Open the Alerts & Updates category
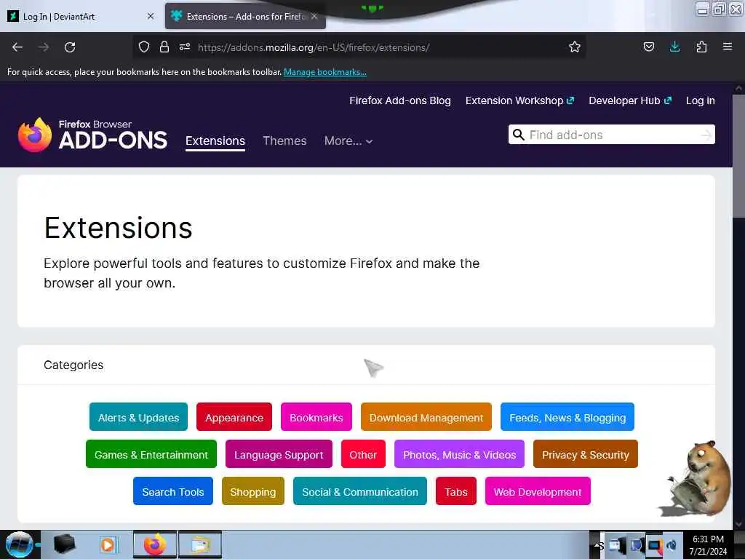The width and height of the screenshot is (745, 559). [138, 417]
